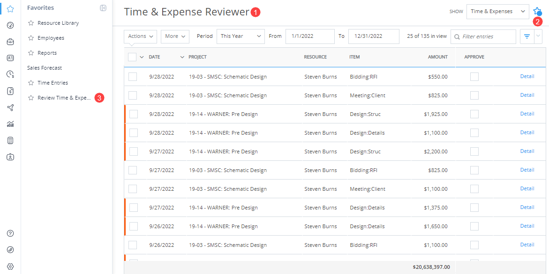The height and width of the screenshot is (274, 549).
Task: Click the star next to Employees
Action: [31, 38]
